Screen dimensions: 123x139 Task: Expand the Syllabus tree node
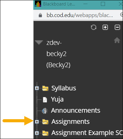point(37,88)
